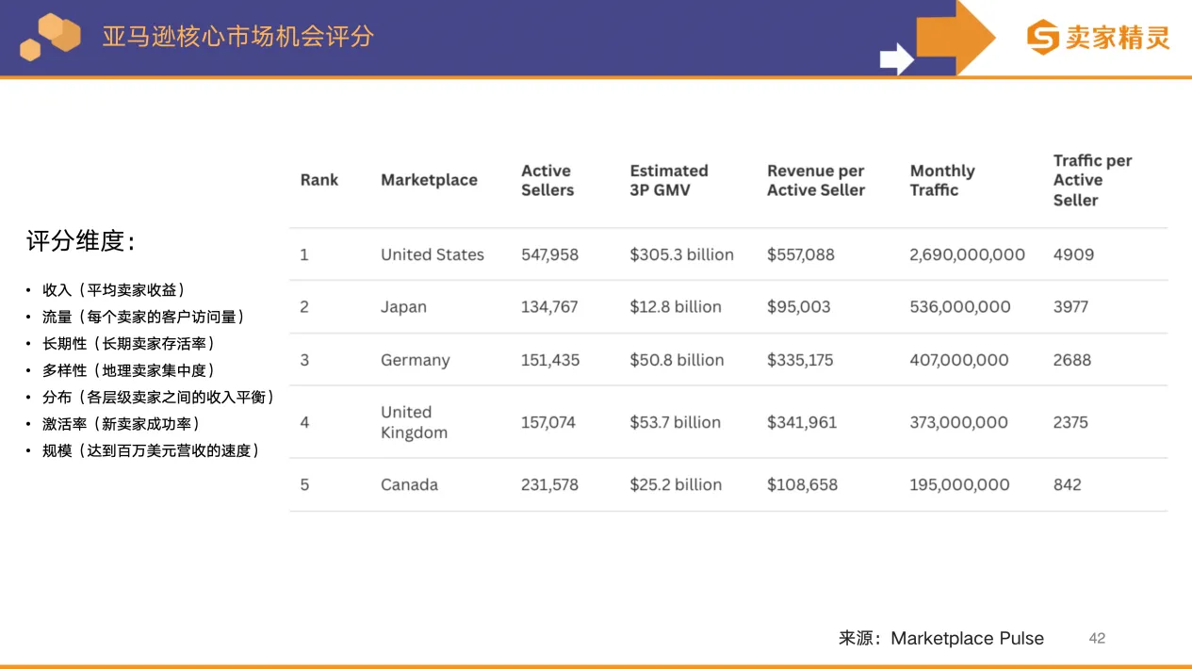1192x669 pixels.
Task: Click the slide title 亚马逊核心市场机会评分
Action: [236, 36]
